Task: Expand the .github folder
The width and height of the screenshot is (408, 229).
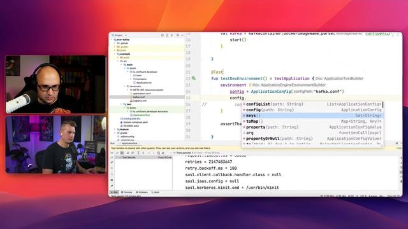Action: point(115,43)
